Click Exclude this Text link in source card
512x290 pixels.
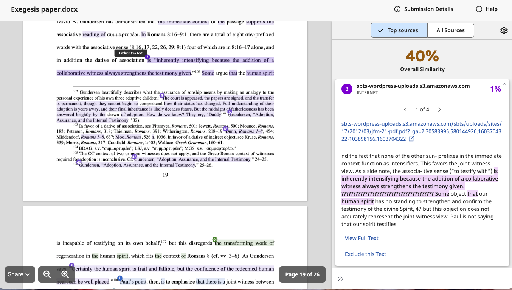pyautogui.click(x=365, y=254)
